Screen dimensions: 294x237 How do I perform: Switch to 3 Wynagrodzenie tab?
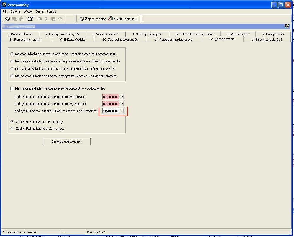(x=106, y=34)
